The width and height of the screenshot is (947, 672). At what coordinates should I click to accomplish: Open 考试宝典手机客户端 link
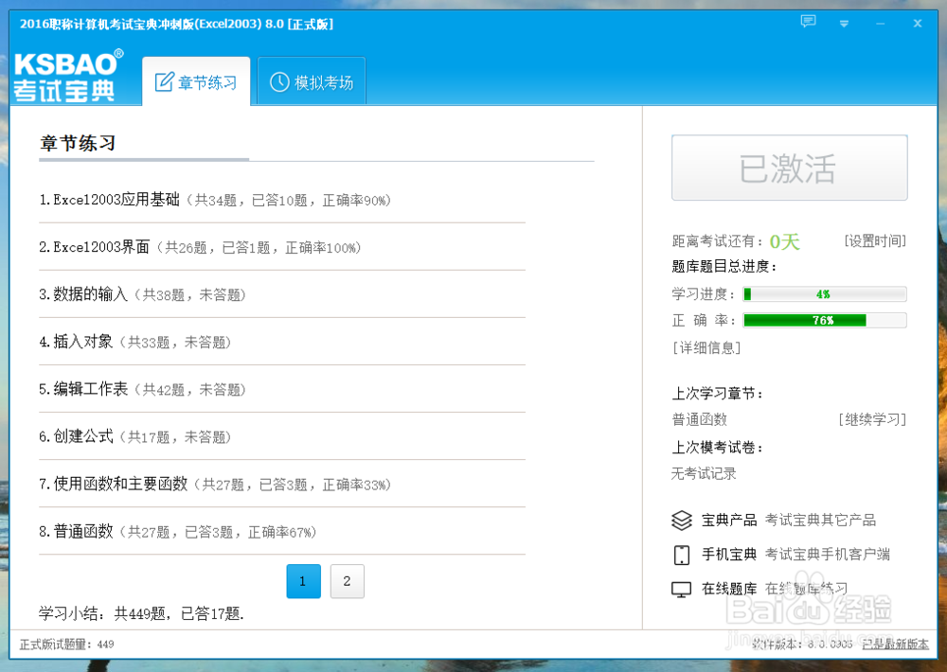[x=828, y=555]
